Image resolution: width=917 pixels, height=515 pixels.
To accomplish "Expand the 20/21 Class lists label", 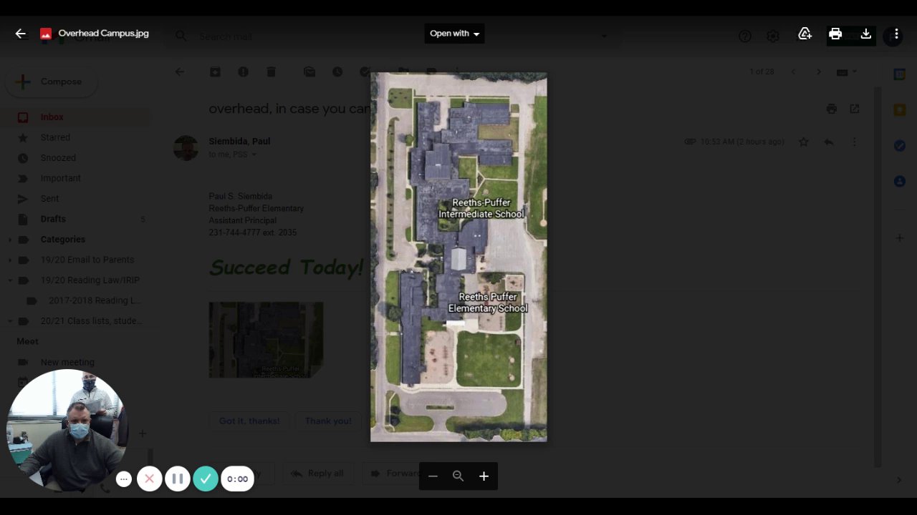I will click(9, 321).
